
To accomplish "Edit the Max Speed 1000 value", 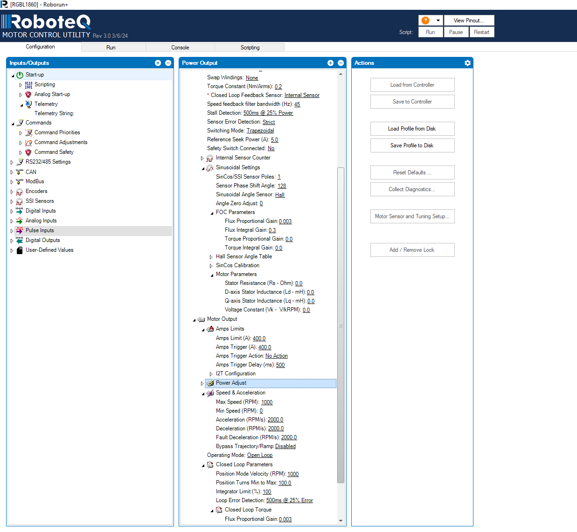I will coord(267,402).
